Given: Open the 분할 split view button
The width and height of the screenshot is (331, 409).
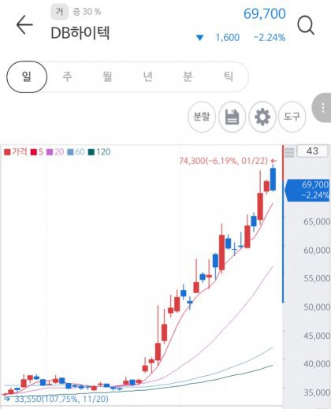Looking at the screenshot, I should [x=202, y=117].
